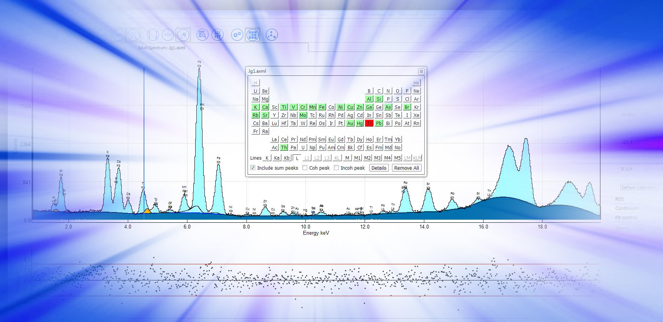Enable the Incoh peak checkbox
Screen dimensions: 663x322
click(337, 168)
